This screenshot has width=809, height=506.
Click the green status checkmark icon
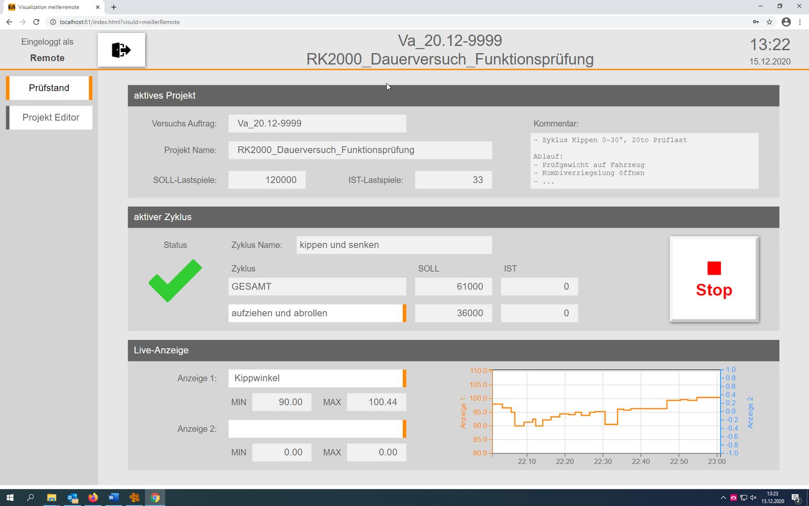(175, 281)
